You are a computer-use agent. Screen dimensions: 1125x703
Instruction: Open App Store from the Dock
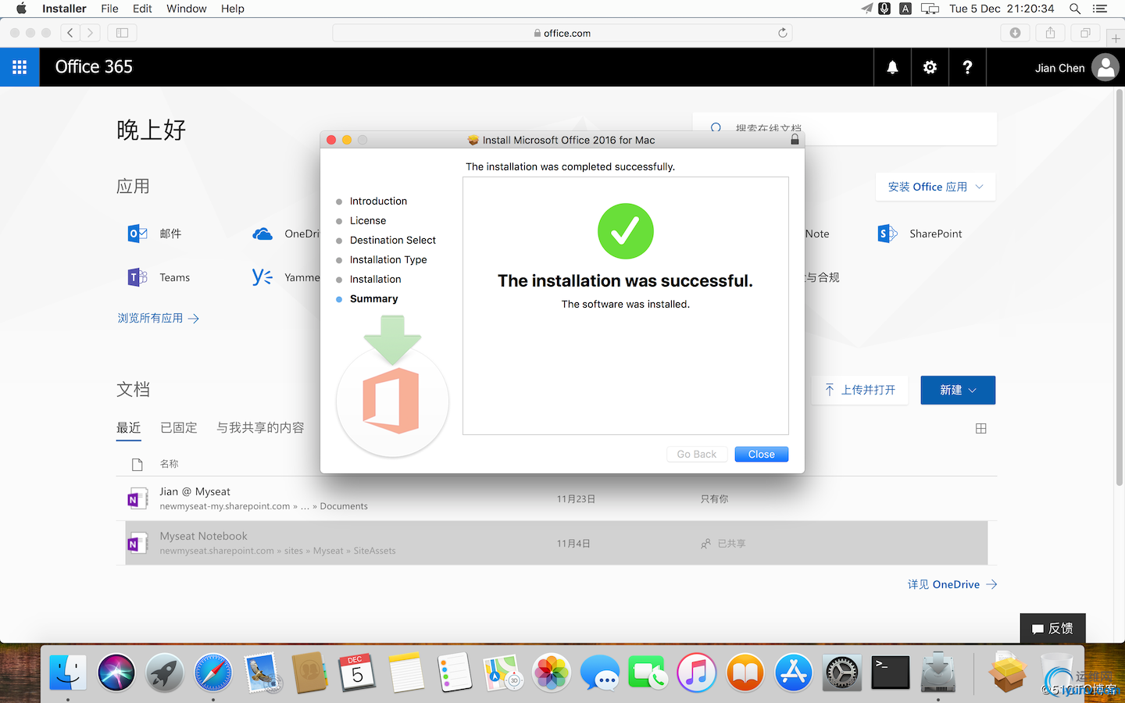coord(794,673)
